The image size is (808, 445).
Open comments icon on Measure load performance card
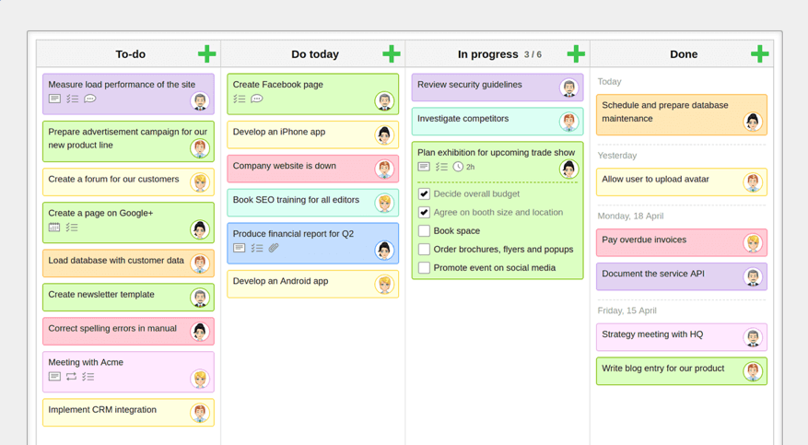coord(90,99)
